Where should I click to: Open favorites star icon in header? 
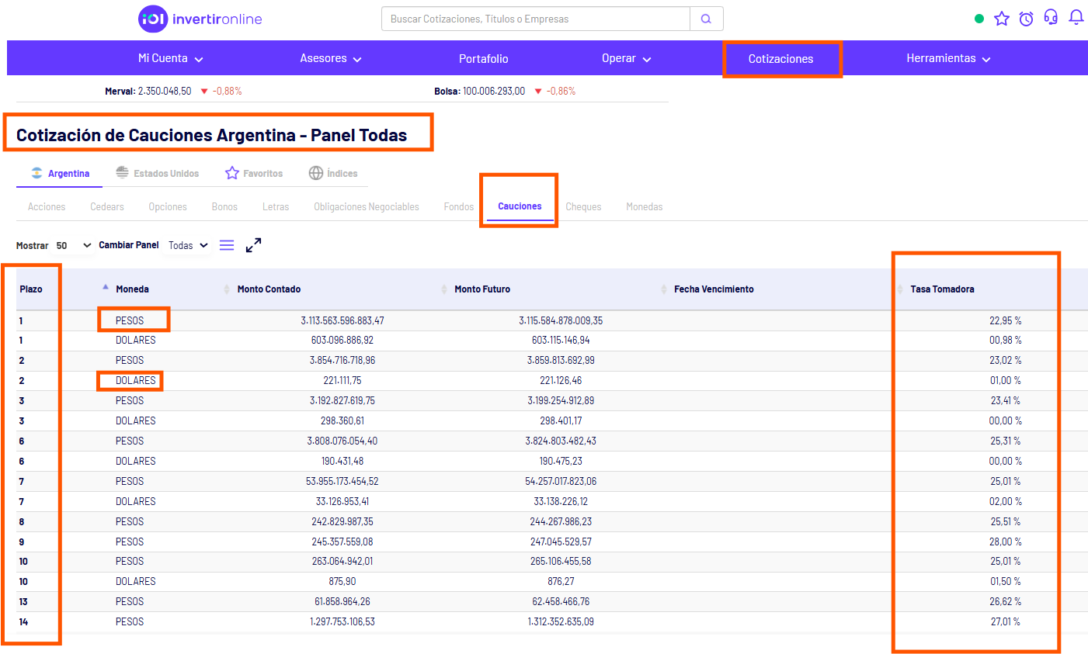pos(1002,19)
